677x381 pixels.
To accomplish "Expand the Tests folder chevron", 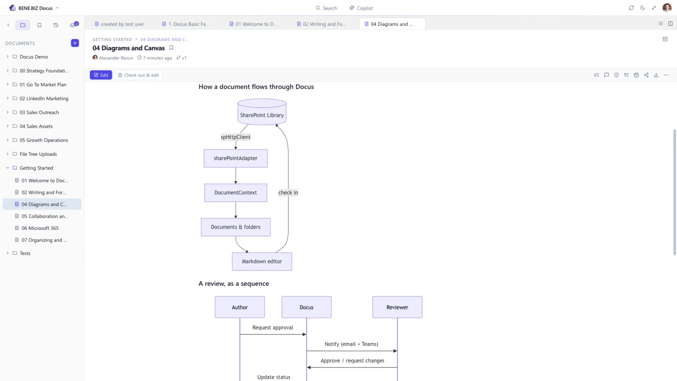I will click(x=8, y=253).
